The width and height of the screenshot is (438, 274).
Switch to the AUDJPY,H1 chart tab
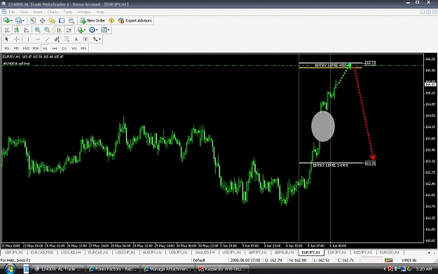point(152,252)
